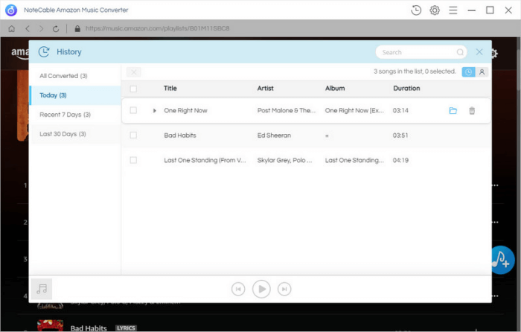Select the Recent 7 Days category
The height and width of the screenshot is (332, 521).
pos(75,115)
